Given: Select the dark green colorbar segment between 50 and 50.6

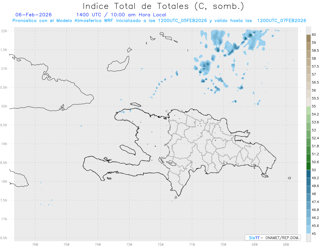Looking at the screenshot, I should point(308,166).
